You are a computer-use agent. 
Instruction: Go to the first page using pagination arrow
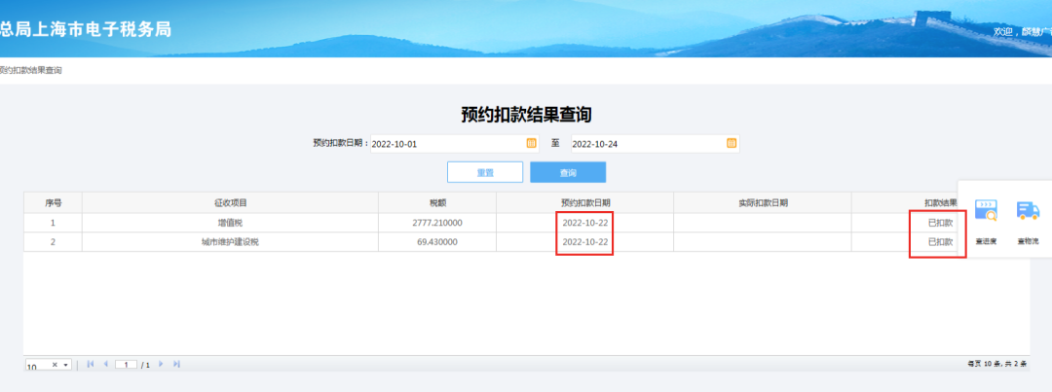point(91,364)
